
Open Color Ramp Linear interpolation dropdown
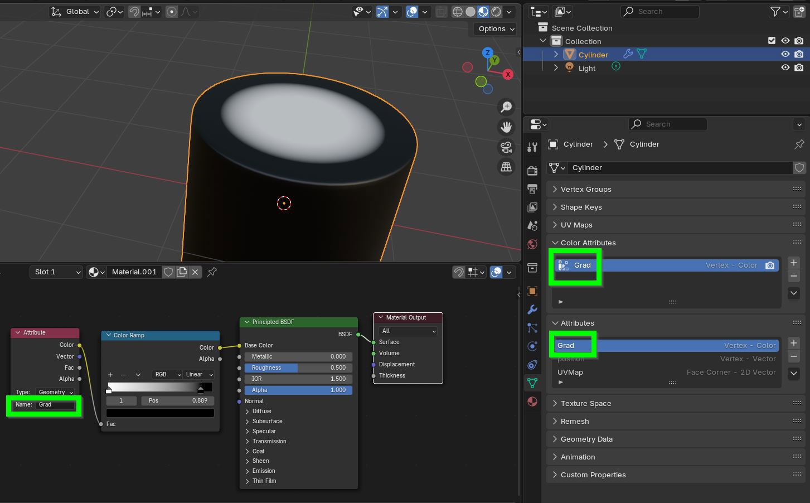point(199,375)
